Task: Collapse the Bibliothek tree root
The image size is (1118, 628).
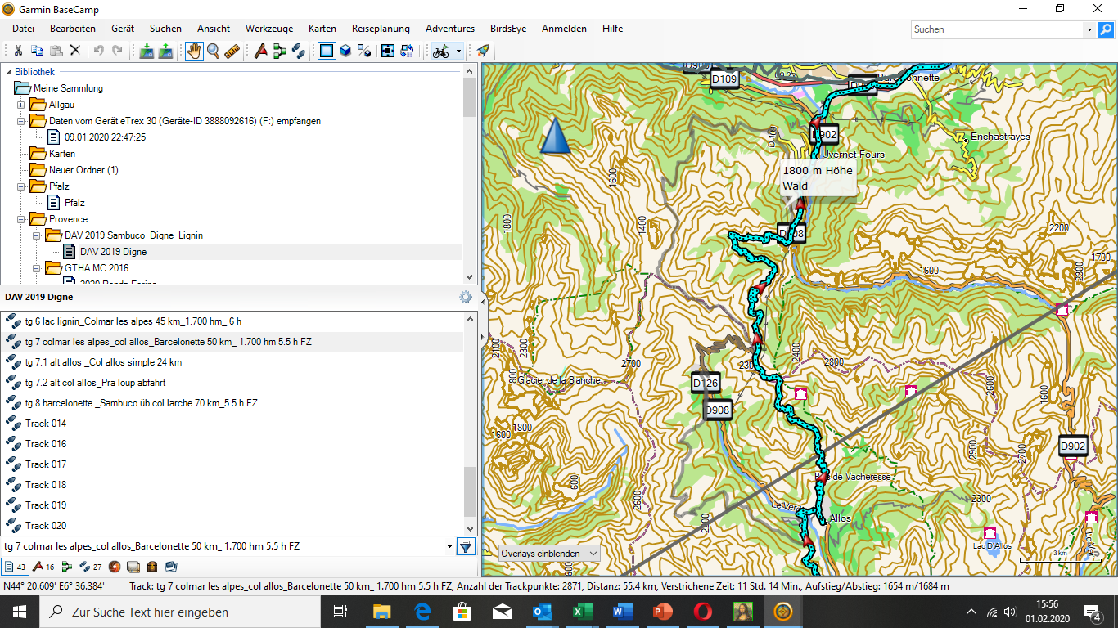Action: tap(7, 72)
